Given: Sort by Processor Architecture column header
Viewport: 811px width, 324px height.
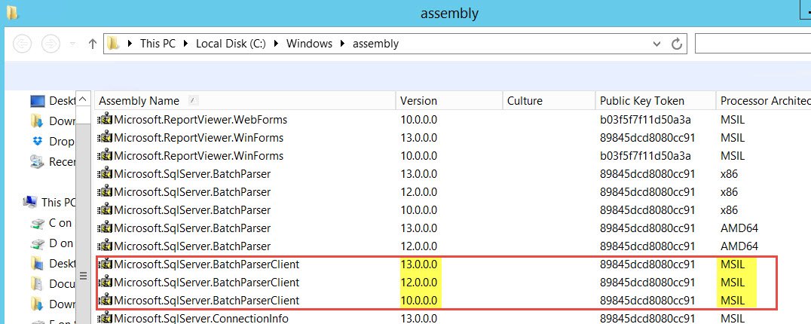Looking at the screenshot, I should click(764, 101).
